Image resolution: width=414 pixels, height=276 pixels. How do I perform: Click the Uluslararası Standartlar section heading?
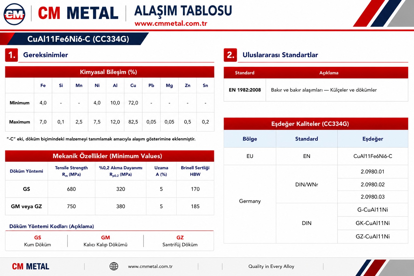pyautogui.click(x=280, y=55)
